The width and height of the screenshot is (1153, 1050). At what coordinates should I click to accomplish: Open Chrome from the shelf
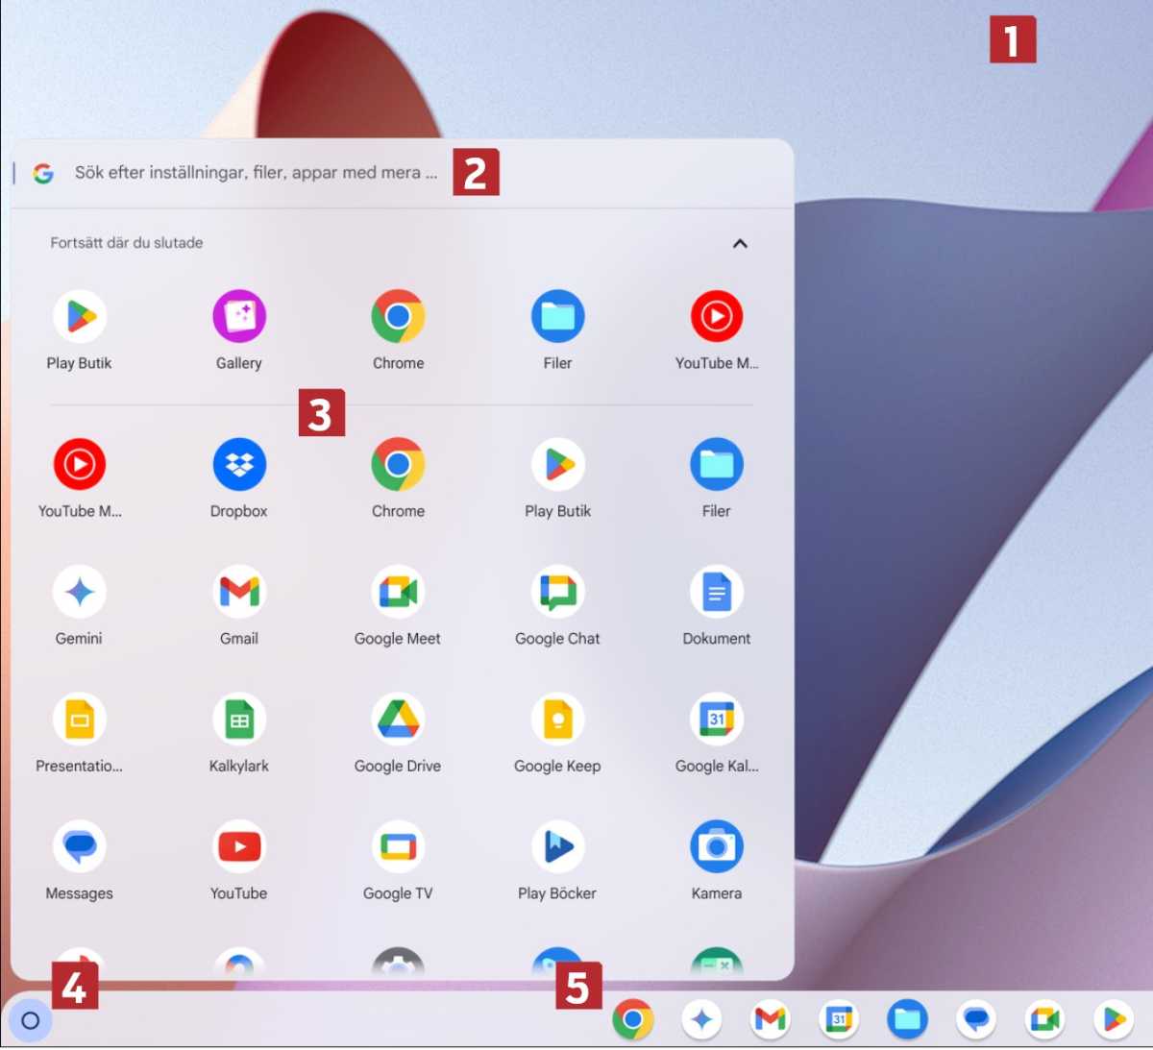(634, 1020)
